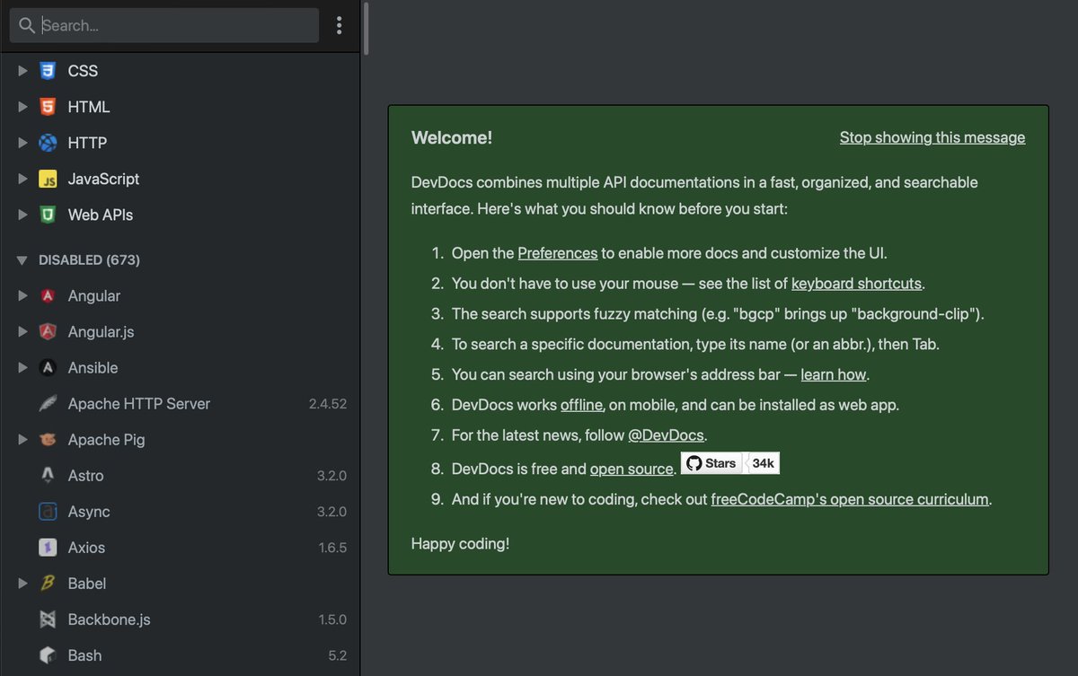Click the Ansible logo icon
Viewport: 1078px width, 676px height.
pyautogui.click(x=48, y=367)
